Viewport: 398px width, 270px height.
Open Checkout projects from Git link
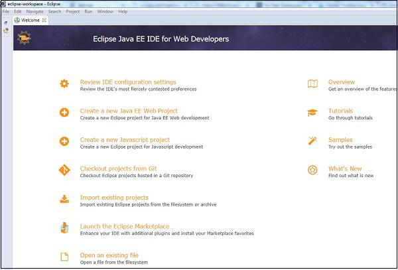(x=118, y=169)
